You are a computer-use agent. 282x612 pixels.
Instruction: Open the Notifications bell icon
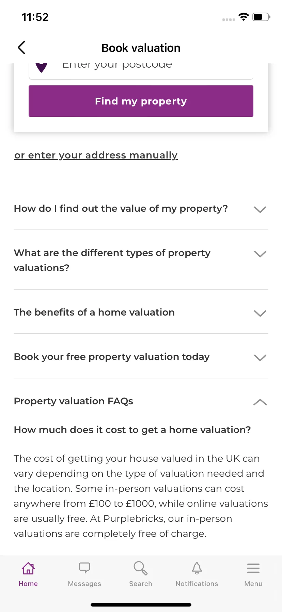(197, 568)
